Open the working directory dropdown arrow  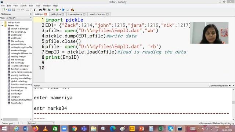click(x=52, y=10)
